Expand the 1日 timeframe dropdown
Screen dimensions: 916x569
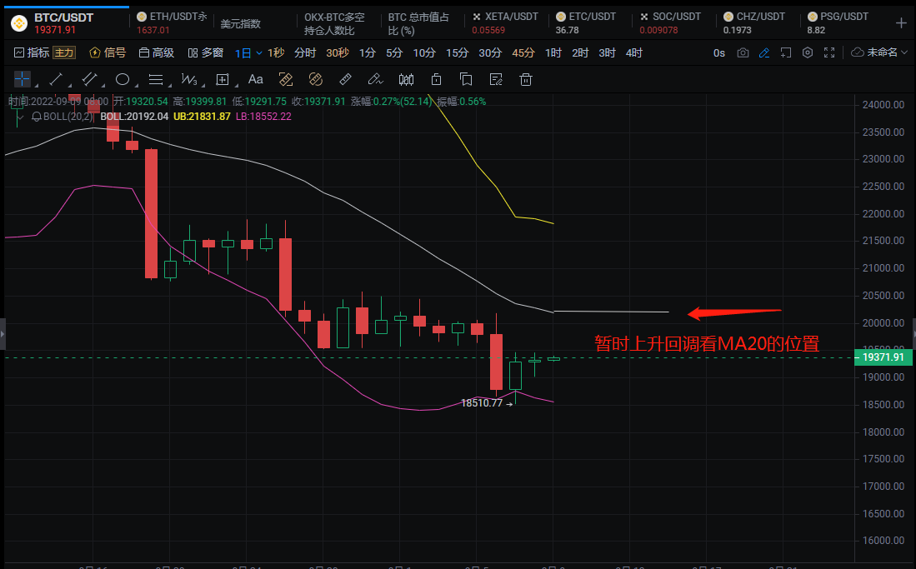pyautogui.click(x=248, y=53)
